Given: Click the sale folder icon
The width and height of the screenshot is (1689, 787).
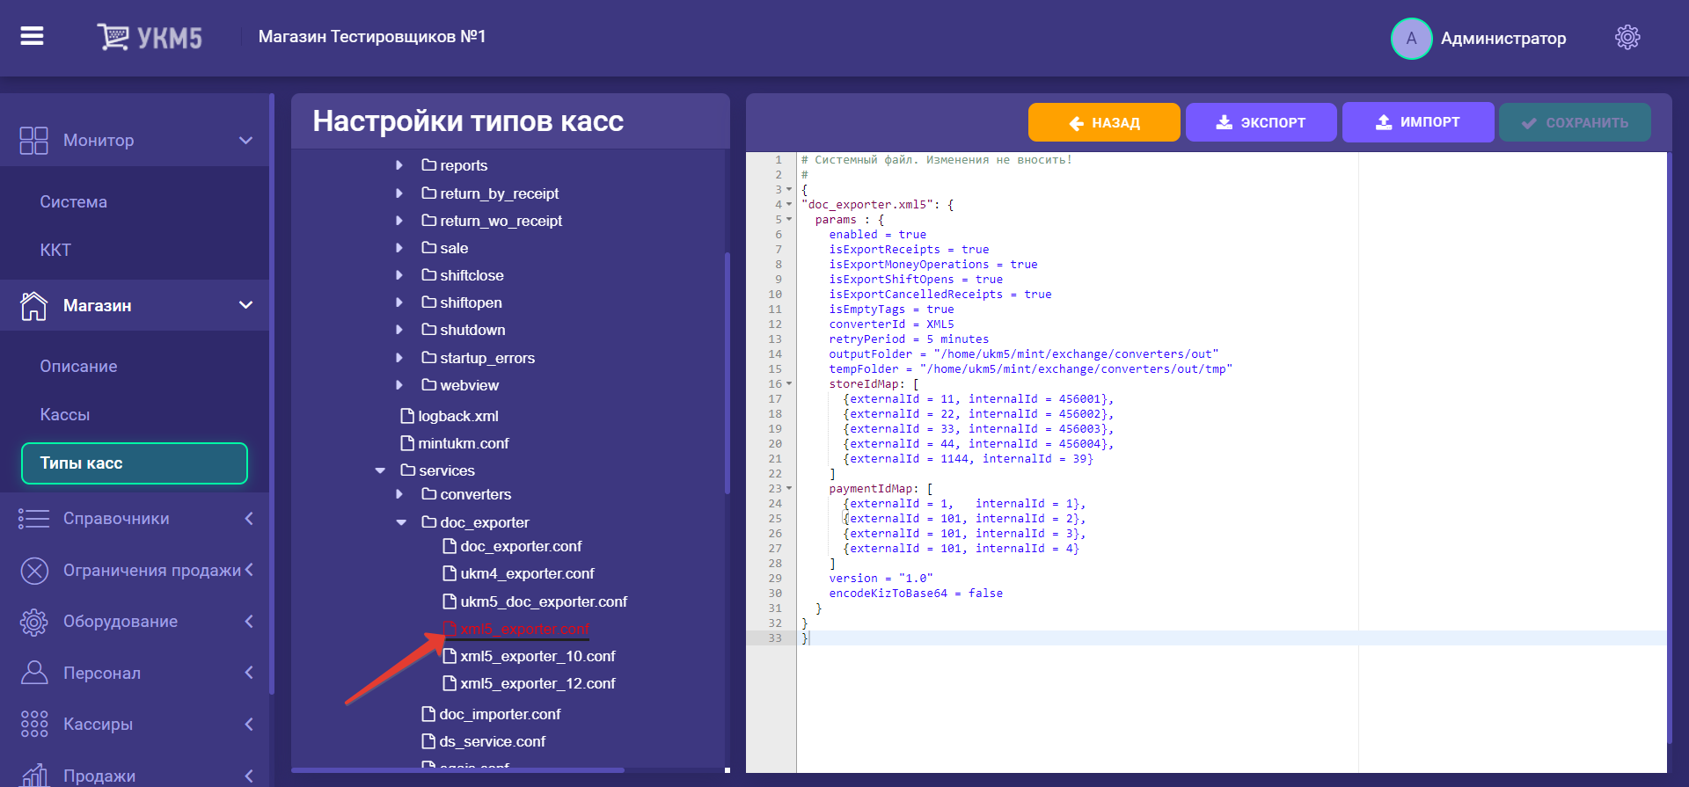Looking at the screenshot, I should pos(429,247).
